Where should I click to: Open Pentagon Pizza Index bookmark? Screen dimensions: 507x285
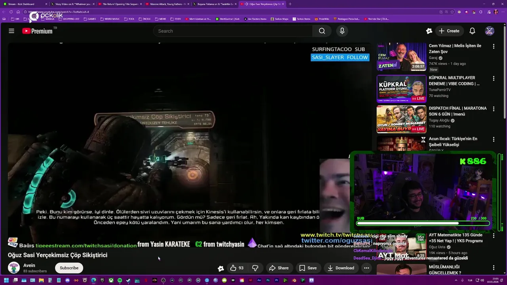point(347,19)
